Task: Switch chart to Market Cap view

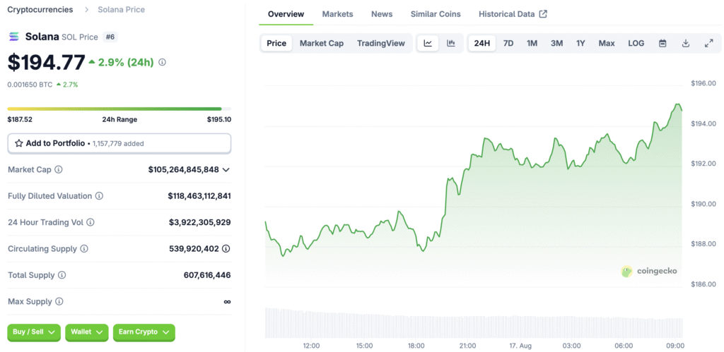Action: (321, 43)
